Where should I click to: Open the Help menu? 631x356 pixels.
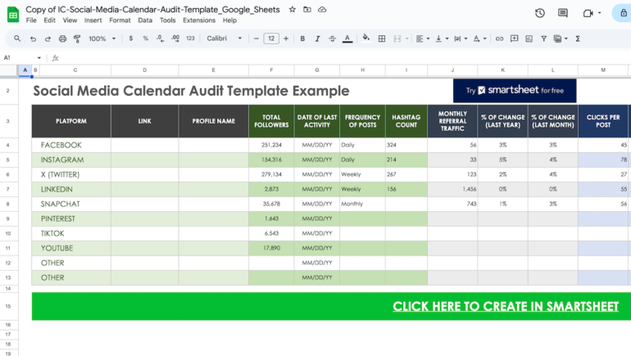click(x=229, y=20)
